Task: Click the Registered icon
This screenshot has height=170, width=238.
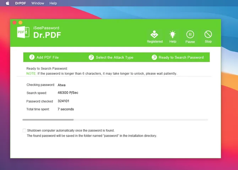Action: [x=155, y=34]
